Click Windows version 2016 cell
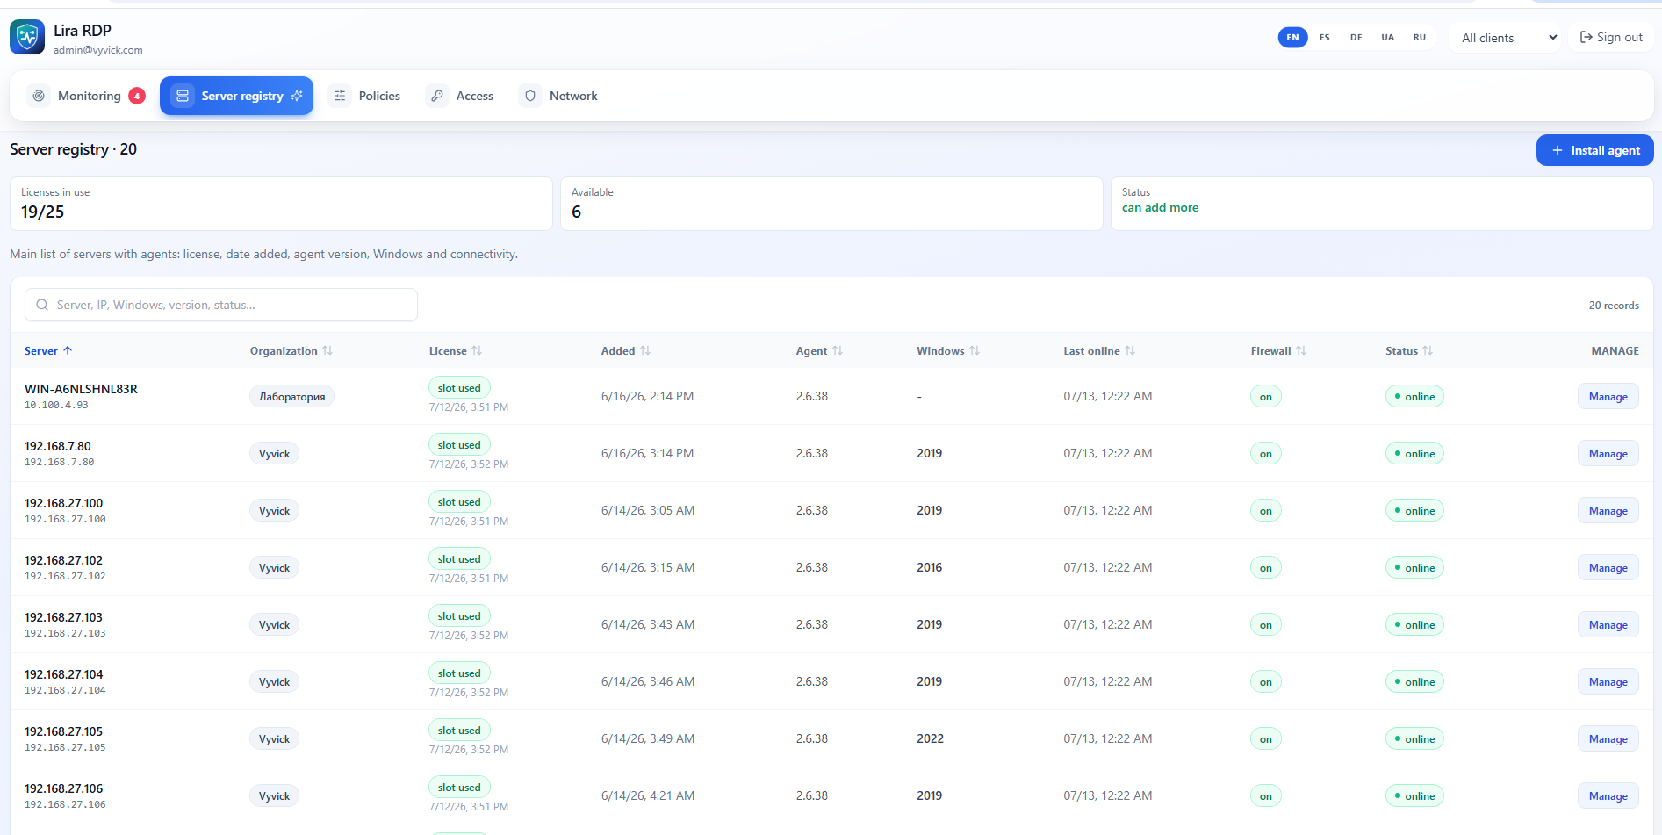 [x=929, y=567]
